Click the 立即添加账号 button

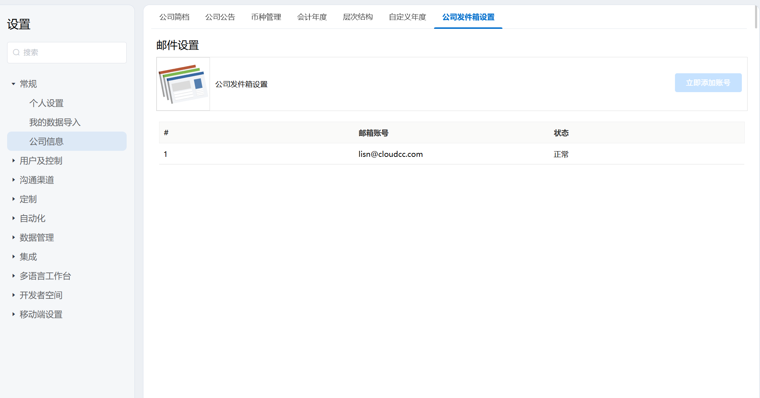(708, 83)
